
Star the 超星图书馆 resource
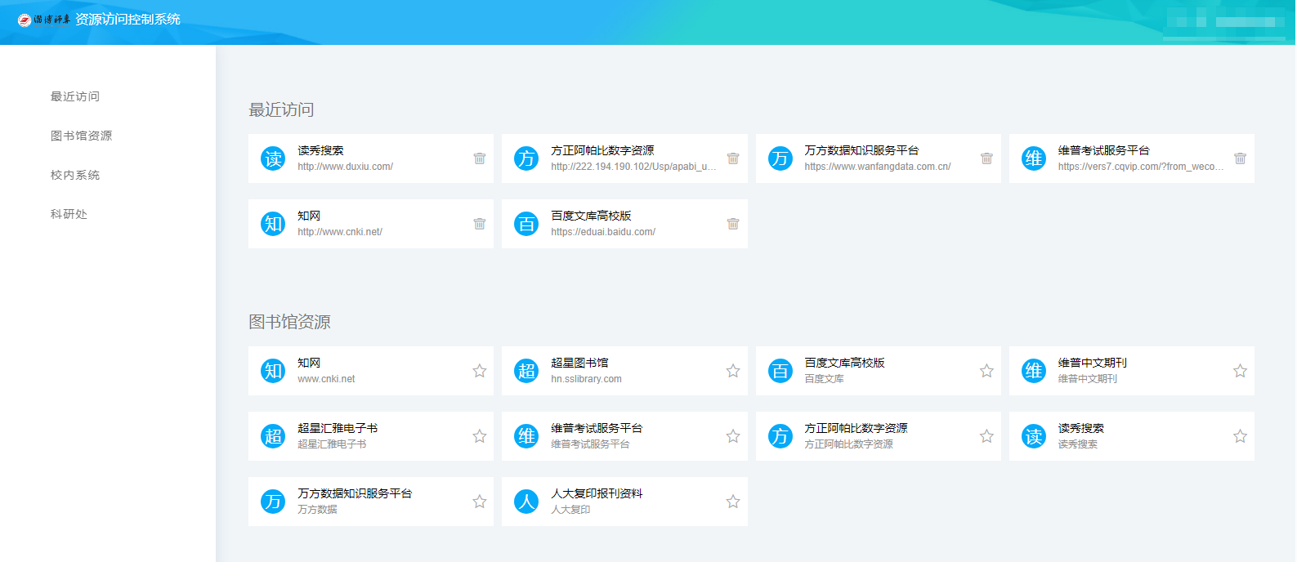pos(732,371)
